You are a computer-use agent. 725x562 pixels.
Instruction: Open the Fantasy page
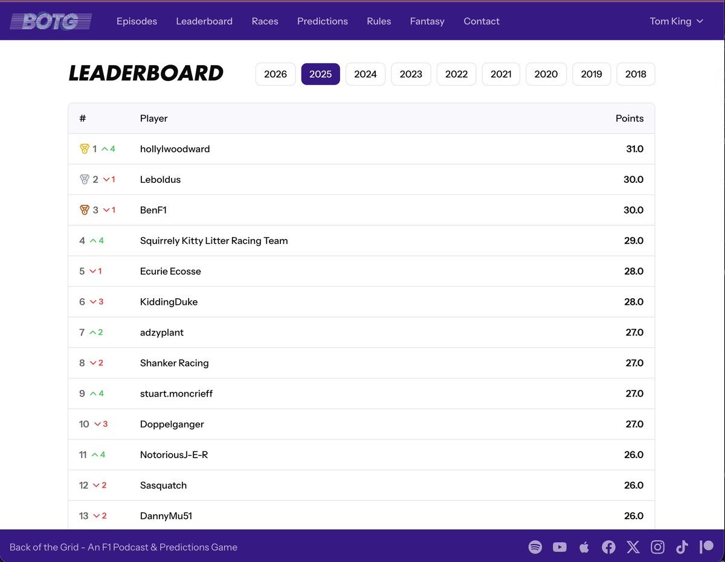pyautogui.click(x=427, y=21)
